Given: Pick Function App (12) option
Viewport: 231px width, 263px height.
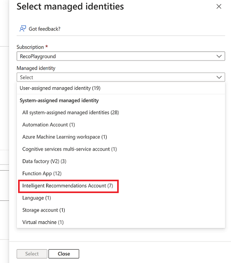Looking at the screenshot, I should click(x=121, y=173).
